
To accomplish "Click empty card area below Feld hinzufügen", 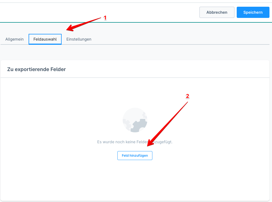I will pyautogui.click(x=135, y=179).
